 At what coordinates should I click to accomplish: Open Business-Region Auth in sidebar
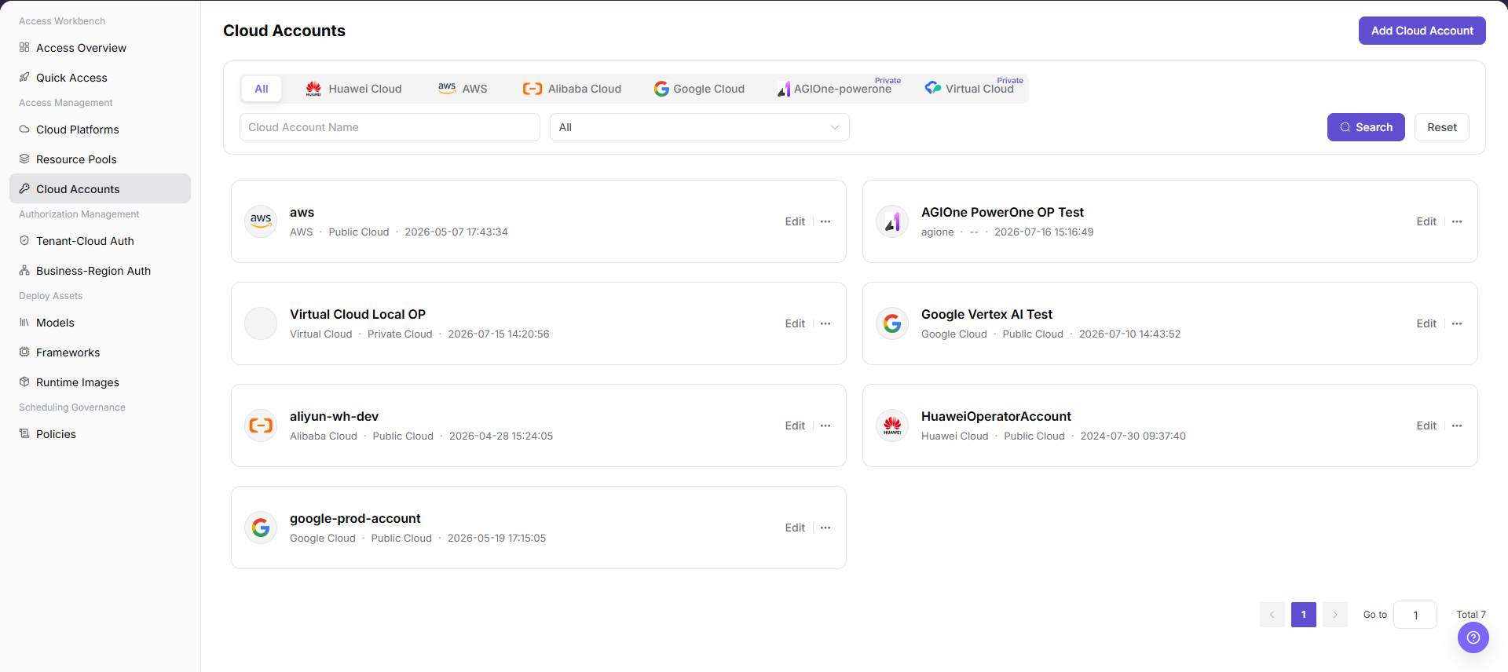pos(100,271)
